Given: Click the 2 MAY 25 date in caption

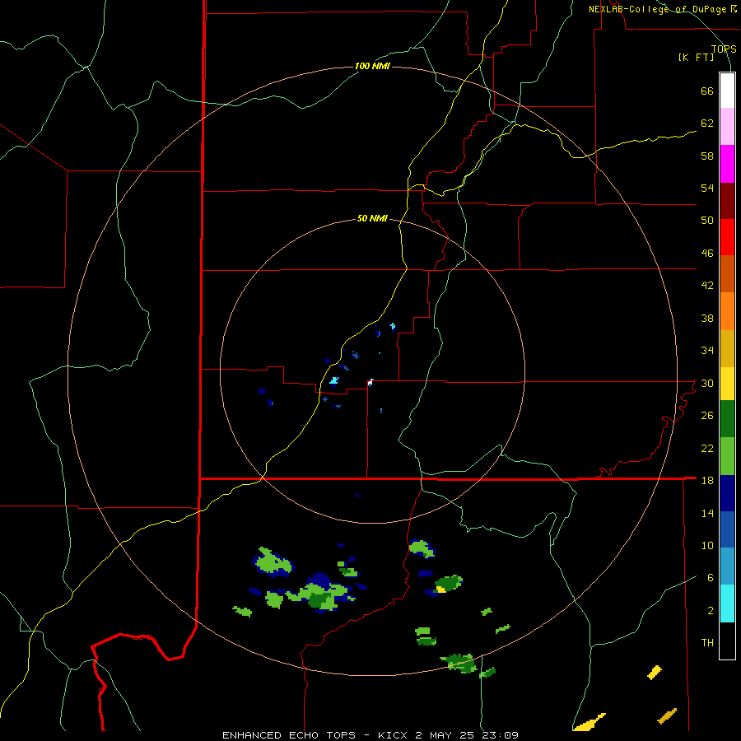Looking at the screenshot, I should tap(445, 735).
